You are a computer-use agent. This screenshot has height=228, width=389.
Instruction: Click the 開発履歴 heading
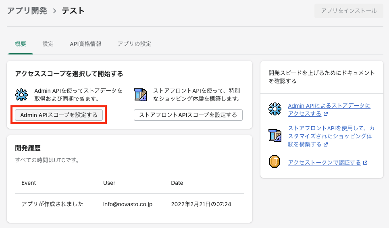pyautogui.click(x=28, y=148)
